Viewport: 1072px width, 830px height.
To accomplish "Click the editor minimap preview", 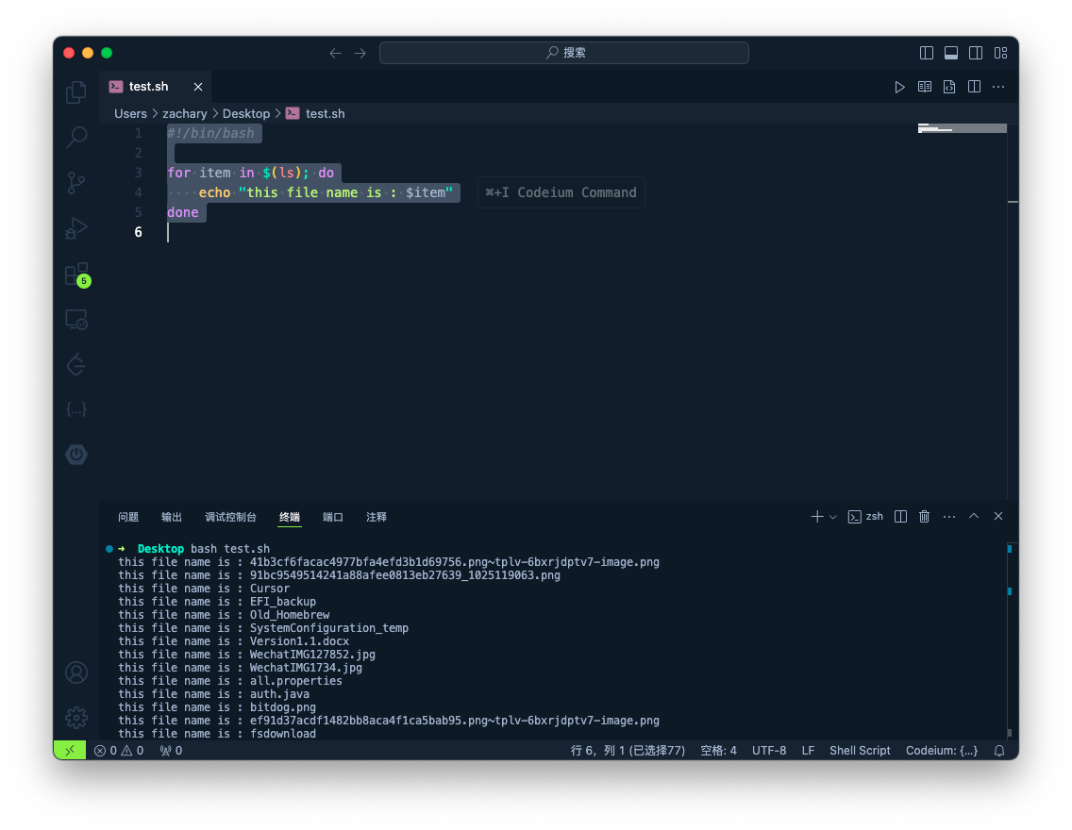I will pyautogui.click(x=962, y=129).
